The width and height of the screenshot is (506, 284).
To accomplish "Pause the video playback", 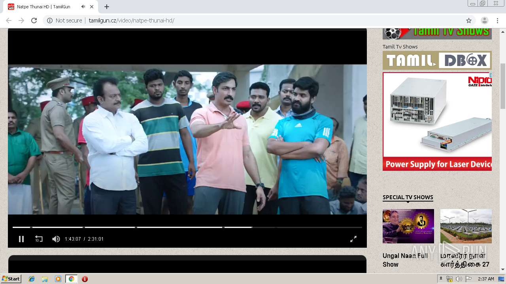I will click(21, 239).
